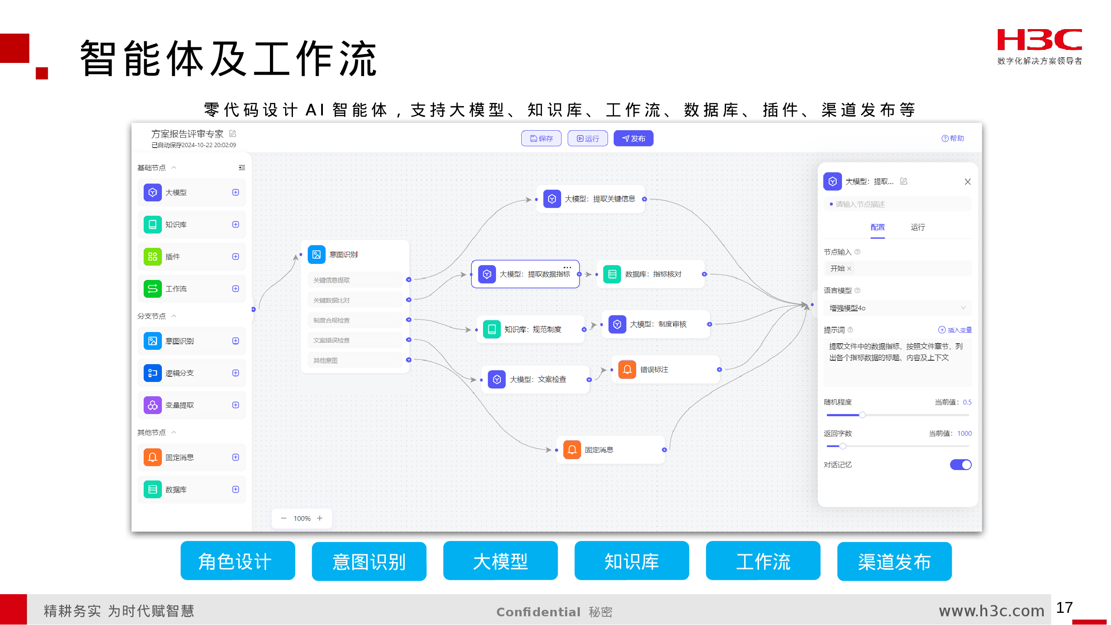Click the 发布 publish button
This screenshot has width=1111, height=625.
coord(633,138)
